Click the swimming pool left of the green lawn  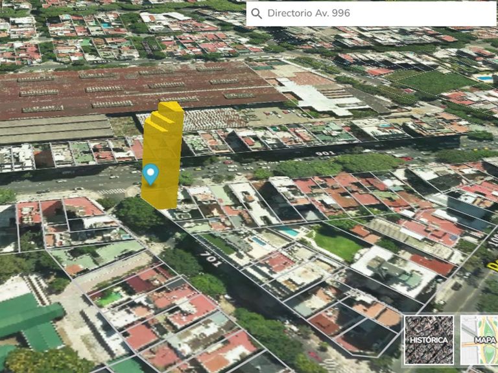click(x=289, y=232)
